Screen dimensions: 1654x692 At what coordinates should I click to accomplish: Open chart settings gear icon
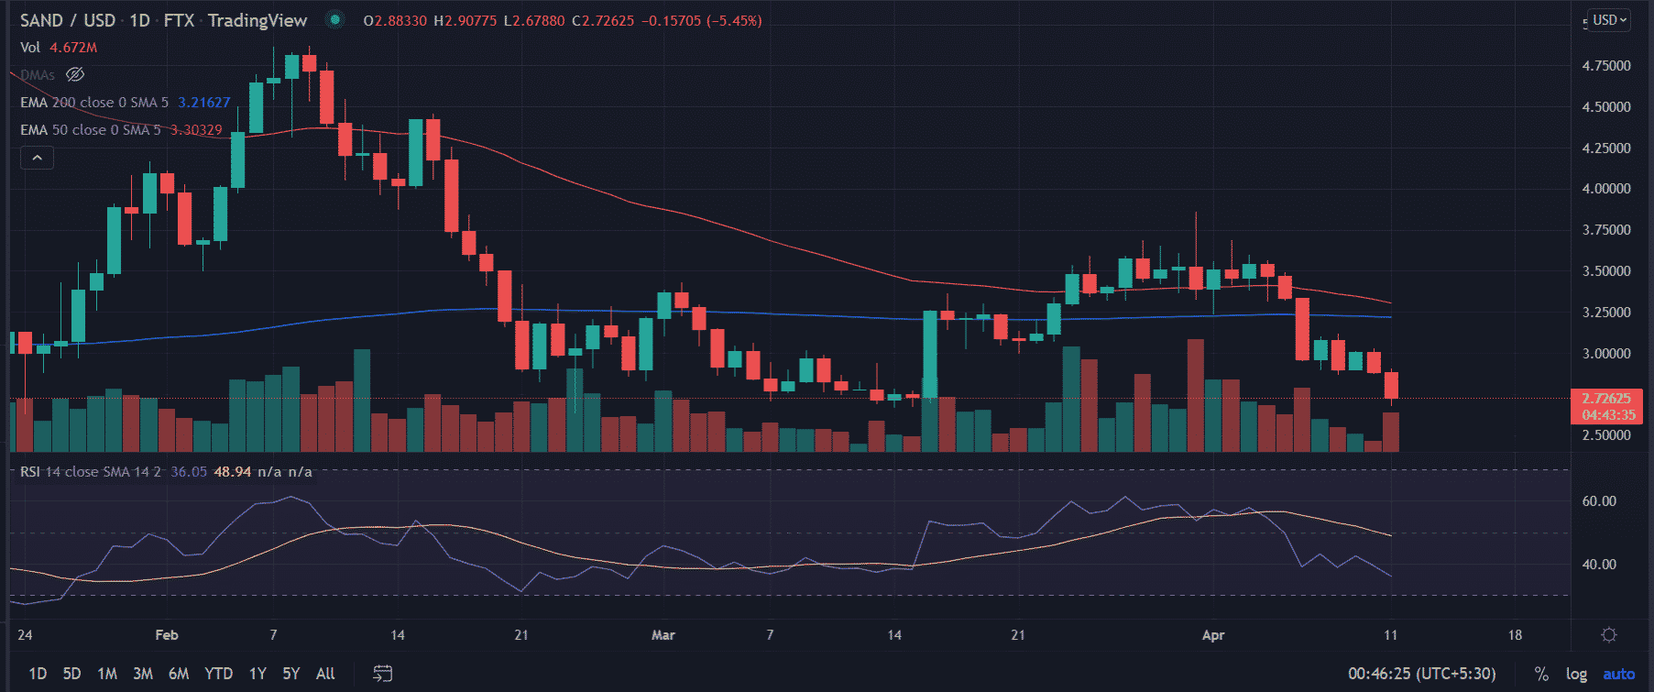(x=1608, y=635)
